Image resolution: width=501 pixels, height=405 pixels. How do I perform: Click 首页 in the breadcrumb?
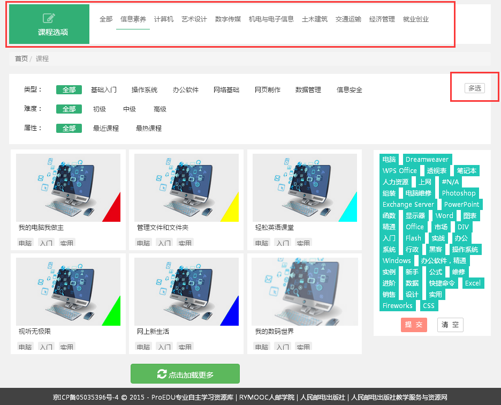click(x=21, y=58)
